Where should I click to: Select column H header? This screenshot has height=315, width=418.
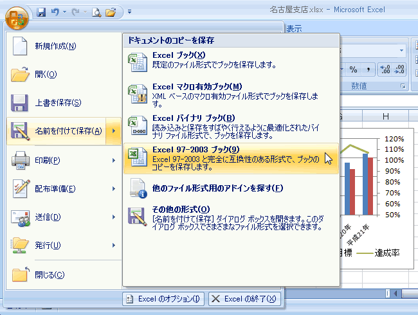pyautogui.click(x=386, y=116)
